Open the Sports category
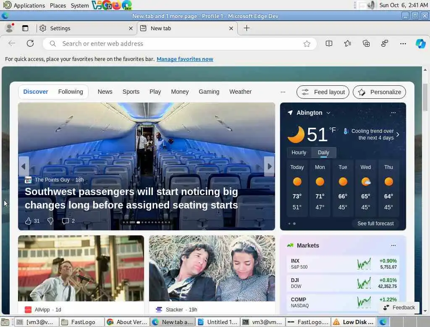This screenshot has width=430, height=327. (x=131, y=92)
